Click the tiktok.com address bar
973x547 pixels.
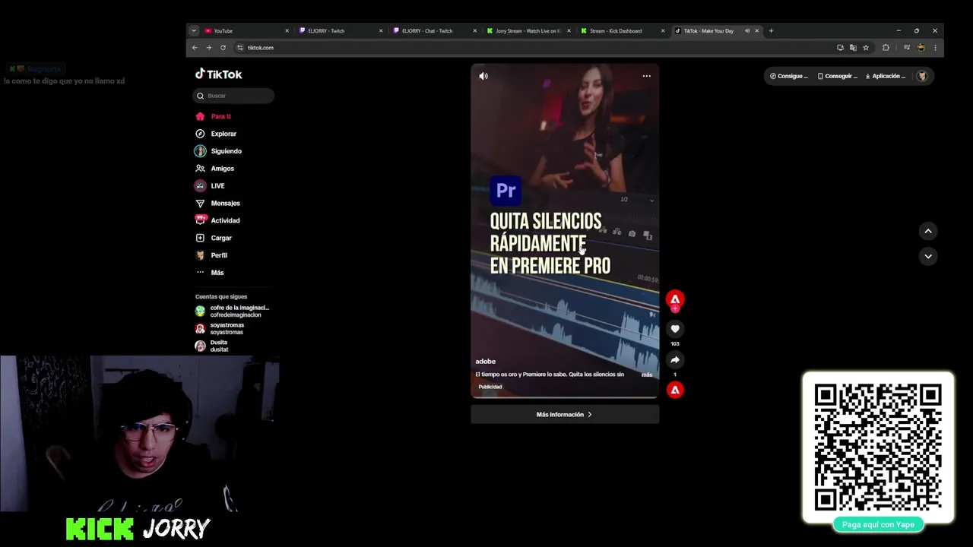click(x=532, y=48)
